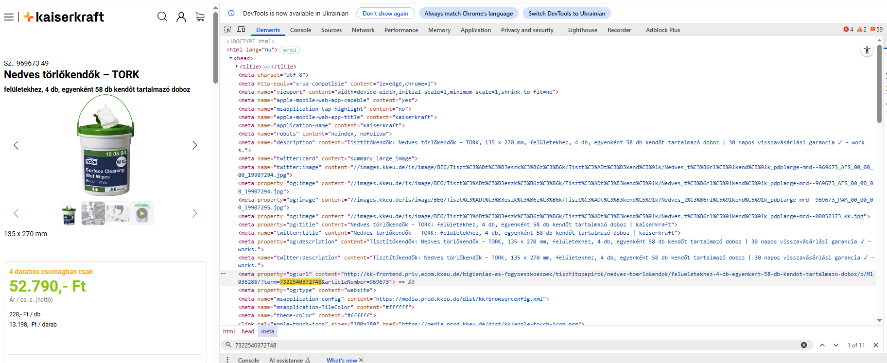Image resolution: width=887 pixels, height=363 pixels.
Task: Open the shopping cart icon
Action: point(200,17)
